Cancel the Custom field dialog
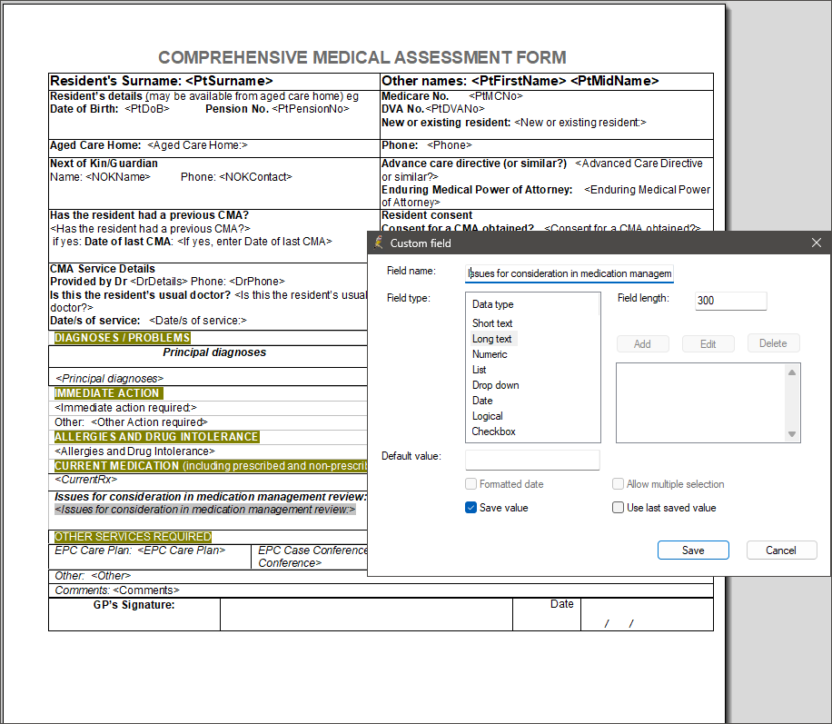This screenshot has height=724, width=832. pos(781,550)
